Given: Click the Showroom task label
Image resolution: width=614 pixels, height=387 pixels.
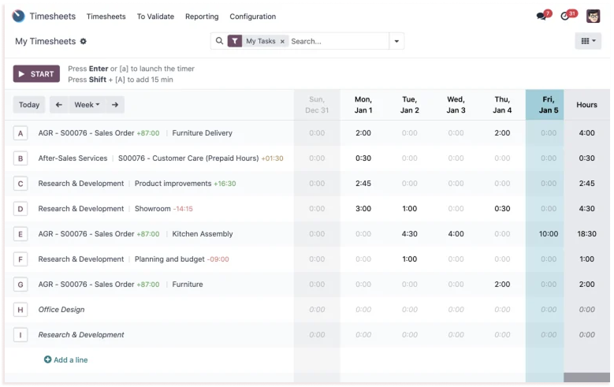Looking at the screenshot, I should pos(153,208).
